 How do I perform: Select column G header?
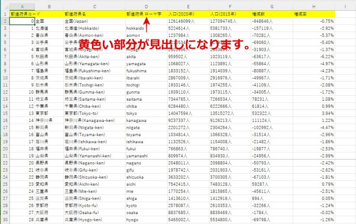[272, 6]
